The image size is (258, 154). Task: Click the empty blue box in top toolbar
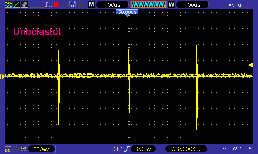(36, 4)
